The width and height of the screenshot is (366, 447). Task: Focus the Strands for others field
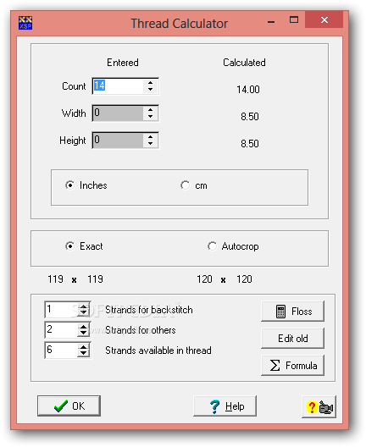point(61,330)
